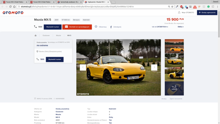Screen dimensions: 220x124
Task: Go back with the browser back arrow
Action: [x=2, y=7]
